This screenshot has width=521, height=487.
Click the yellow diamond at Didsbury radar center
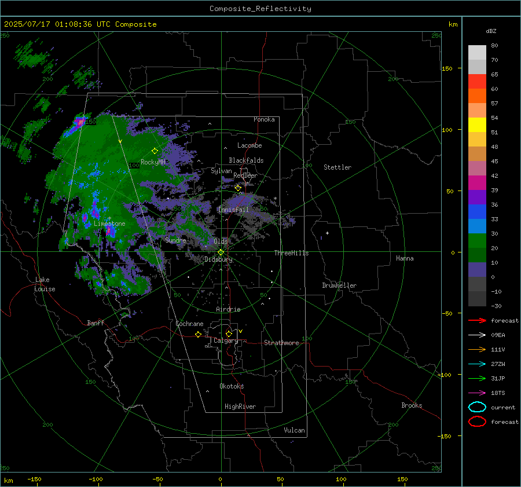[221, 252]
